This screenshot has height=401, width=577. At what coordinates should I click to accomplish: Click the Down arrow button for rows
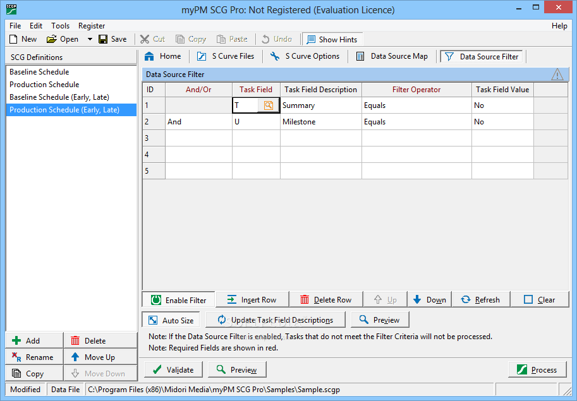[x=430, y=299]
